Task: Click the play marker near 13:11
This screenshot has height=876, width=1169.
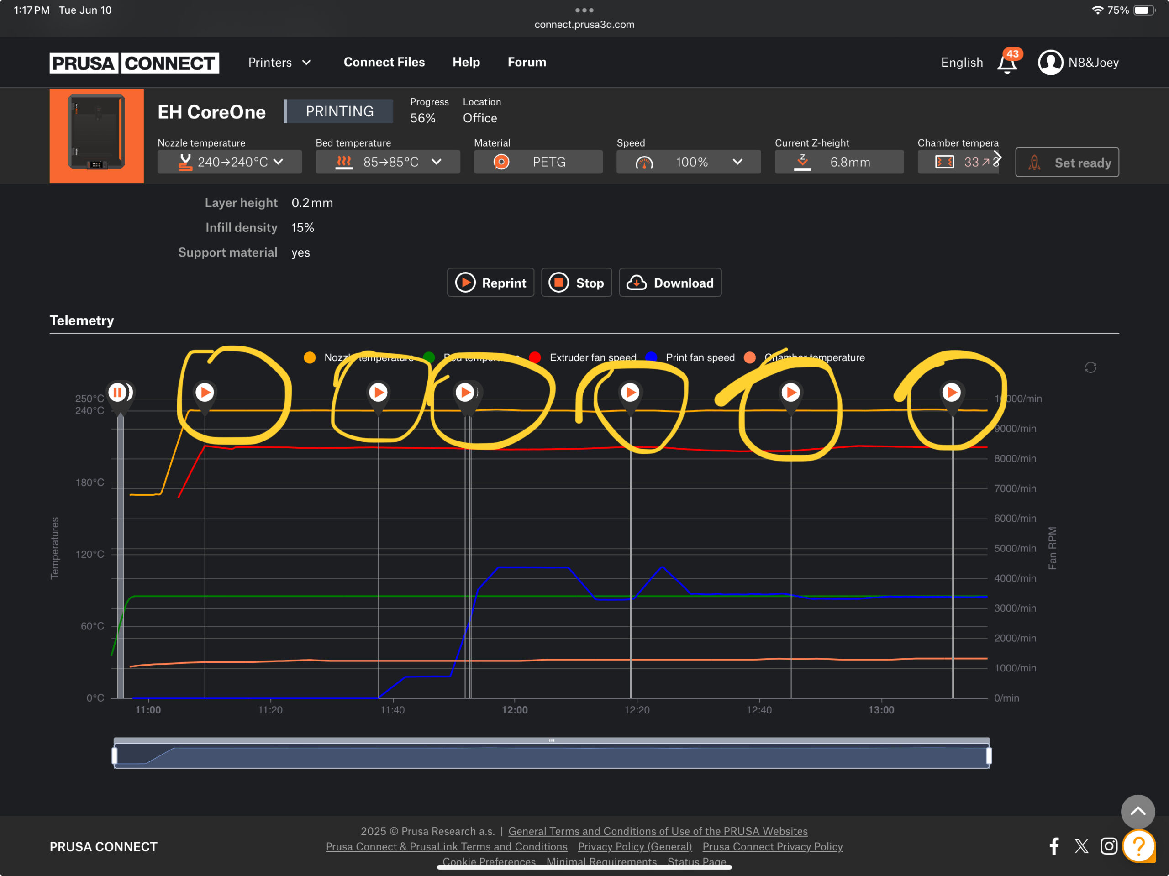Action: [x=951, y=392]
